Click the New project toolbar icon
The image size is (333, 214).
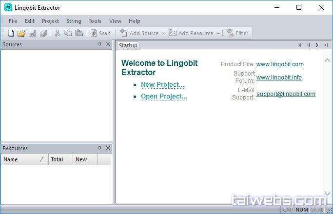[x=11, y=33]
